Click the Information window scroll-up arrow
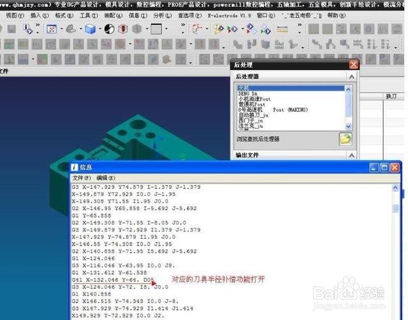 (395, 188)
